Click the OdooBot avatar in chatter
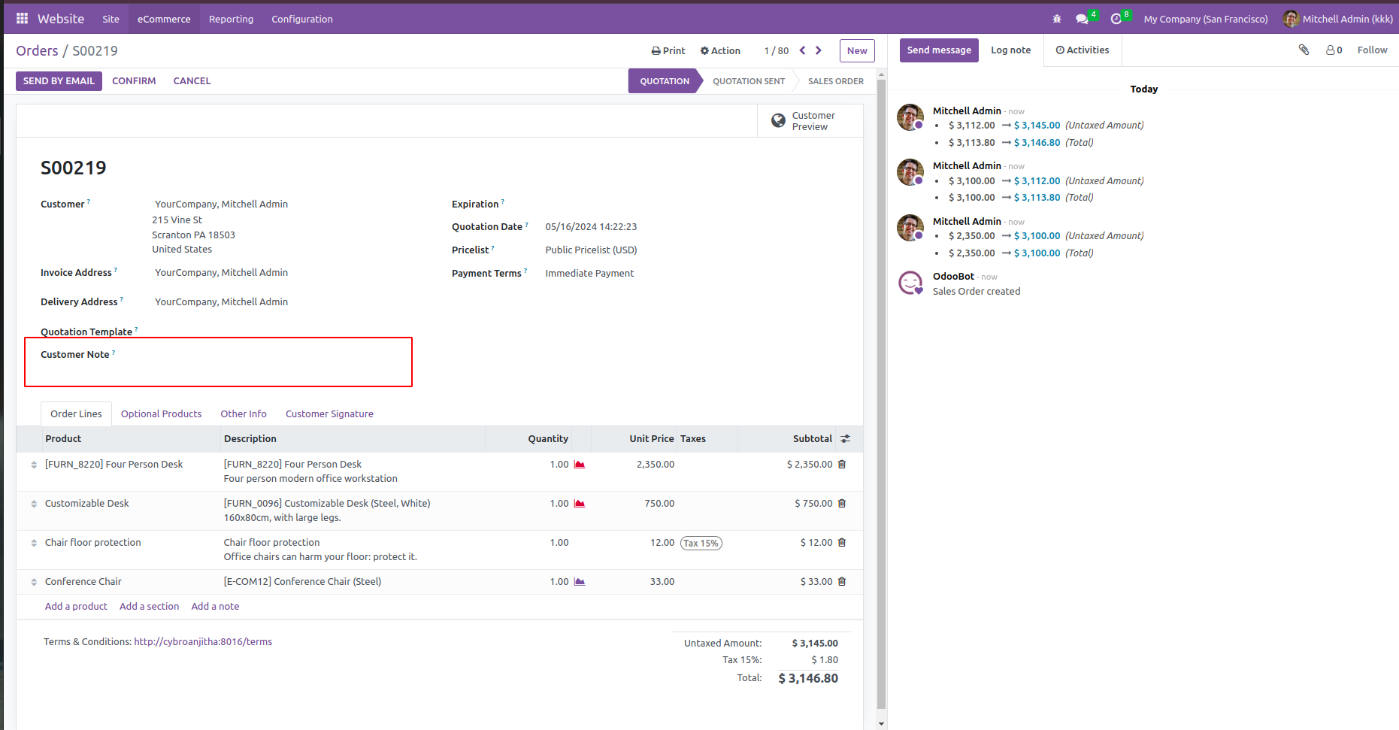Screen dimensions: 1399x730 pyautogui.click(x=910, y=283)
